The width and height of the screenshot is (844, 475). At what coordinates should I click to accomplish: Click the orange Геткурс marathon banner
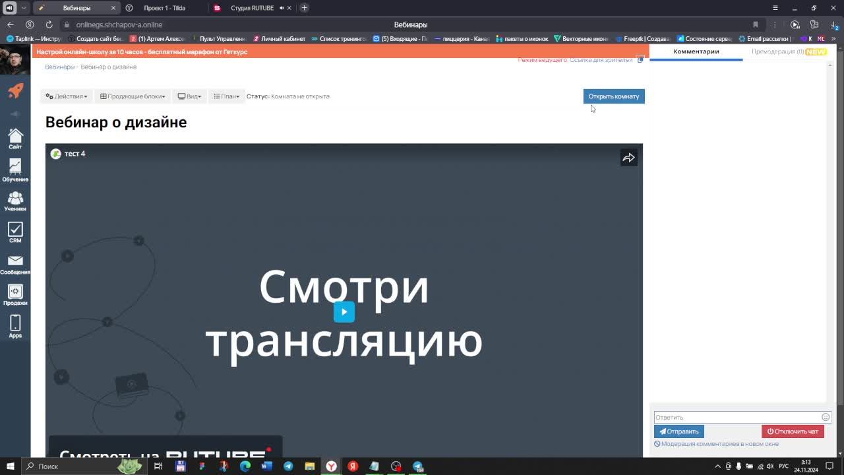(x=340, y=51)
